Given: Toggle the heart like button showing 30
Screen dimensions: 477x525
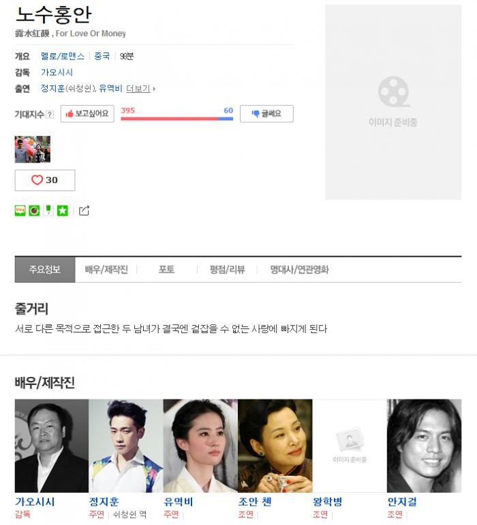Looking at the screenshot, I should [45, 180].
